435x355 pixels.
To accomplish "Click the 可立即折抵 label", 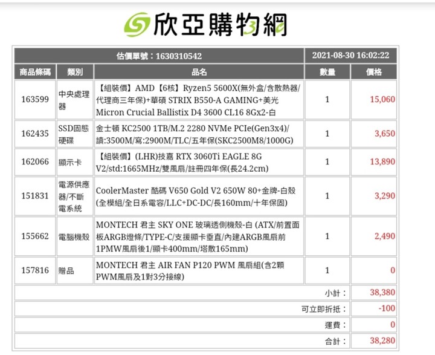I will (x=324, y=309).
